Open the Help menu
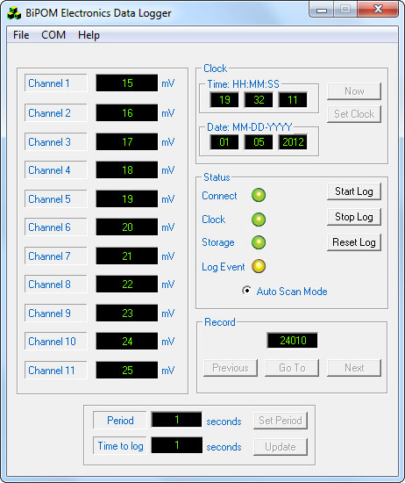The image size is (405, 483). click(89, 35)
